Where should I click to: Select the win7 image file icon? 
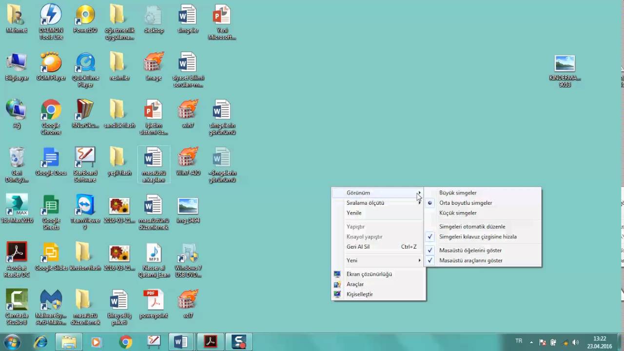coord(188,114)
